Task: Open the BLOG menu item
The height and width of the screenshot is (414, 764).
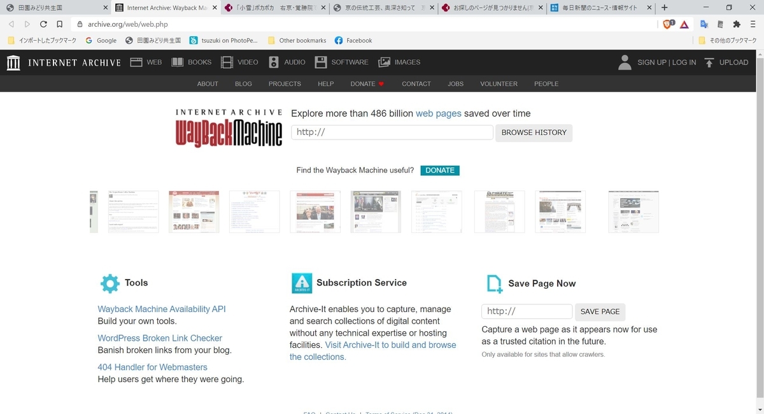Action: tap(243, 84)
